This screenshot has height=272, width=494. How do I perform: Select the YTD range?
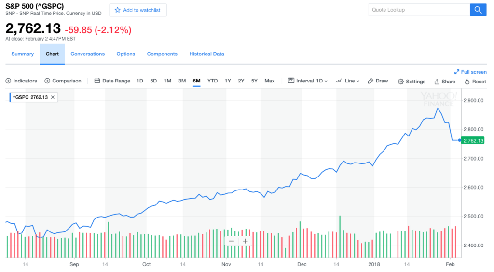coord(212,81)
